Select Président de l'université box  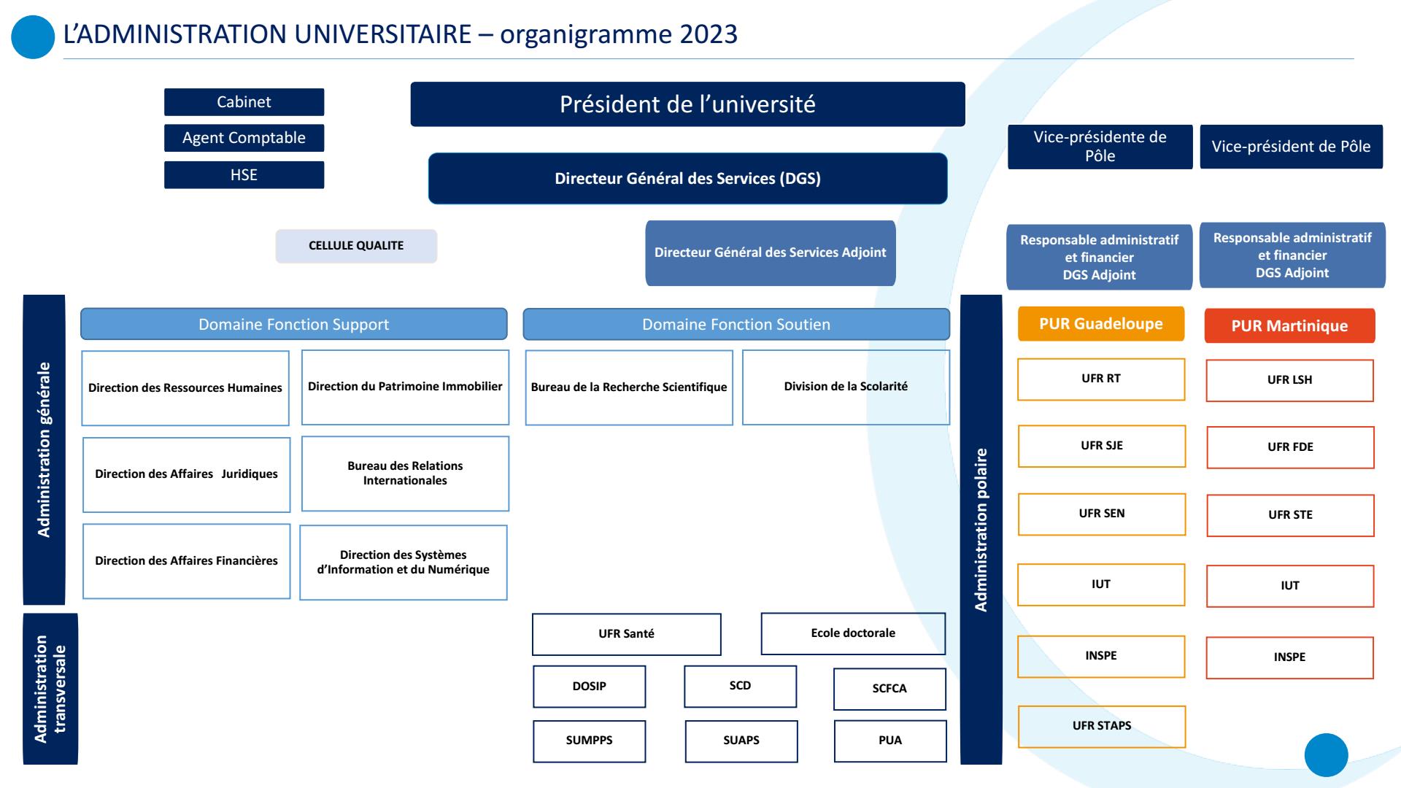pos(687,104)
